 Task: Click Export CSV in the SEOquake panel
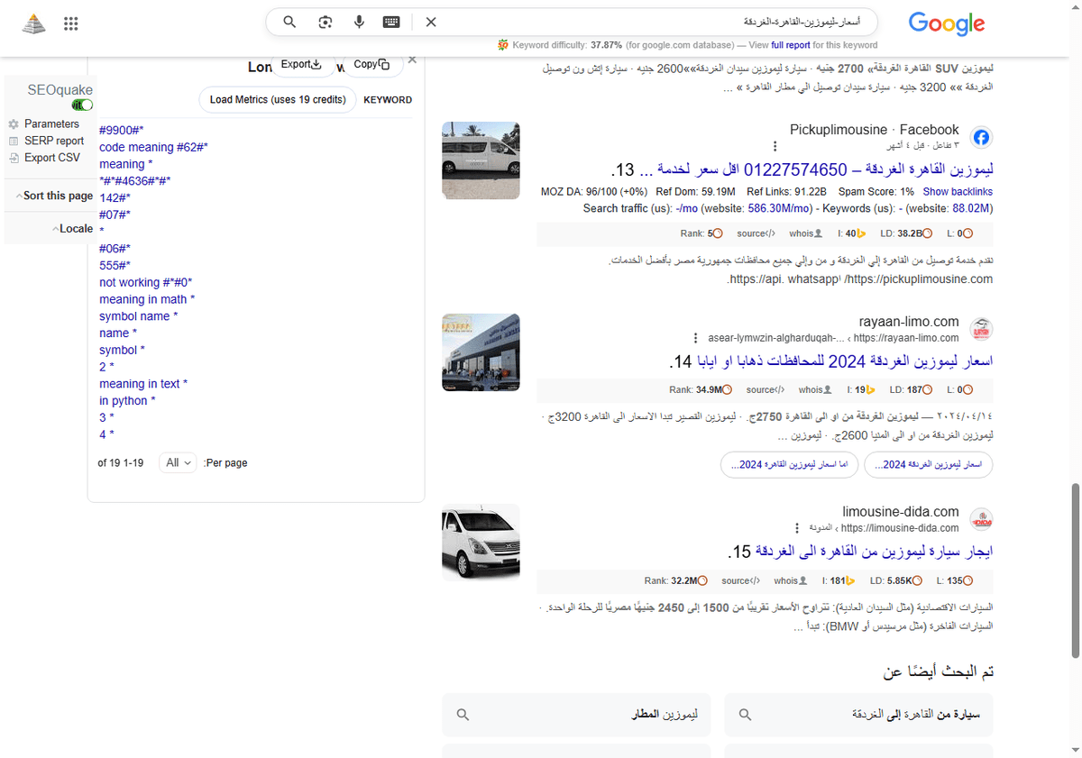(x=51, y=158)
